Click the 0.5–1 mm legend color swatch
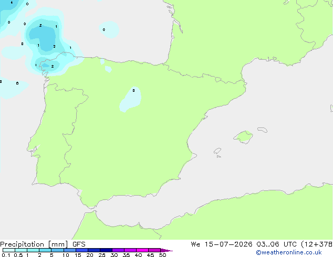Image resolution: width=333 pixels, height=257 pixels. click(x=21, y=250)
